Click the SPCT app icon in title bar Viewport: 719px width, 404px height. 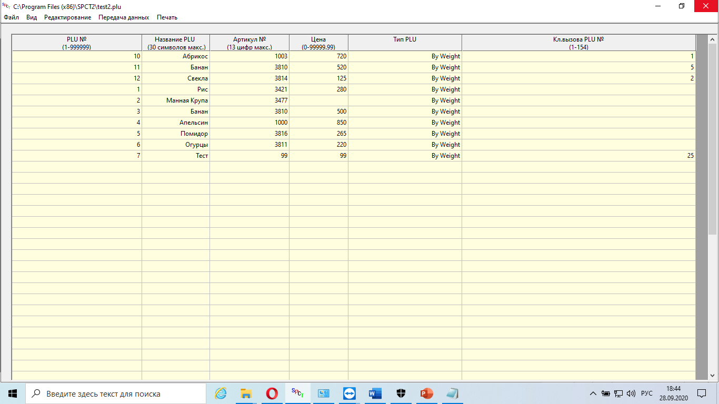click(6, 6)
